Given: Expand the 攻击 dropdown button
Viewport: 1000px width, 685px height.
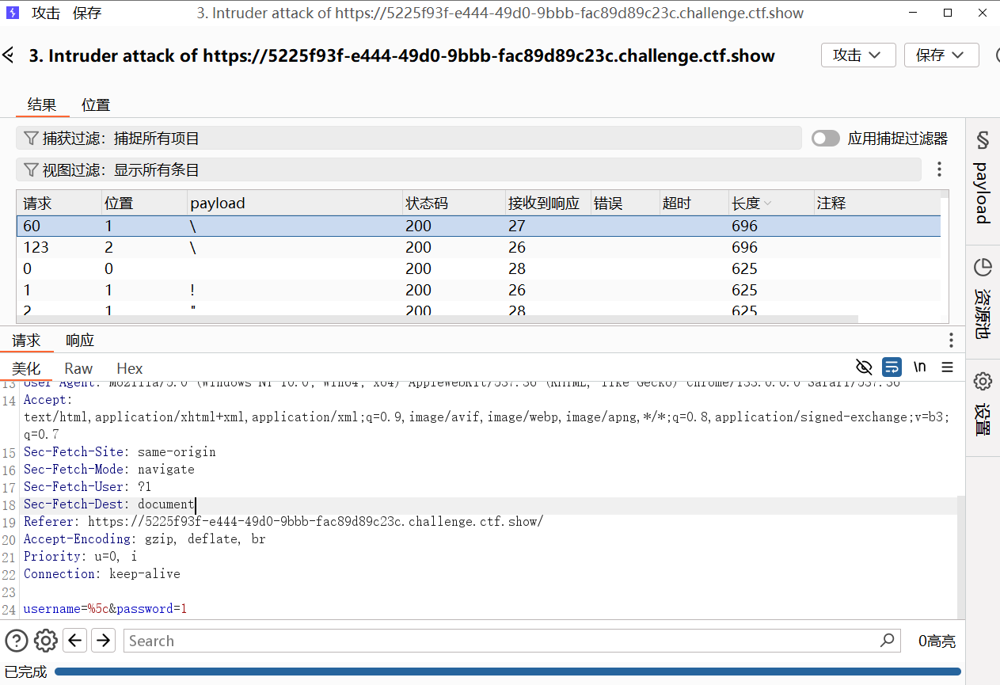Looking at the screenshot, I should 857,55.
